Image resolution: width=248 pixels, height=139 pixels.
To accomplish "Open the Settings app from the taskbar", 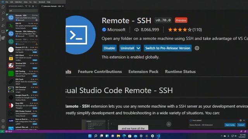I will 141,136.
